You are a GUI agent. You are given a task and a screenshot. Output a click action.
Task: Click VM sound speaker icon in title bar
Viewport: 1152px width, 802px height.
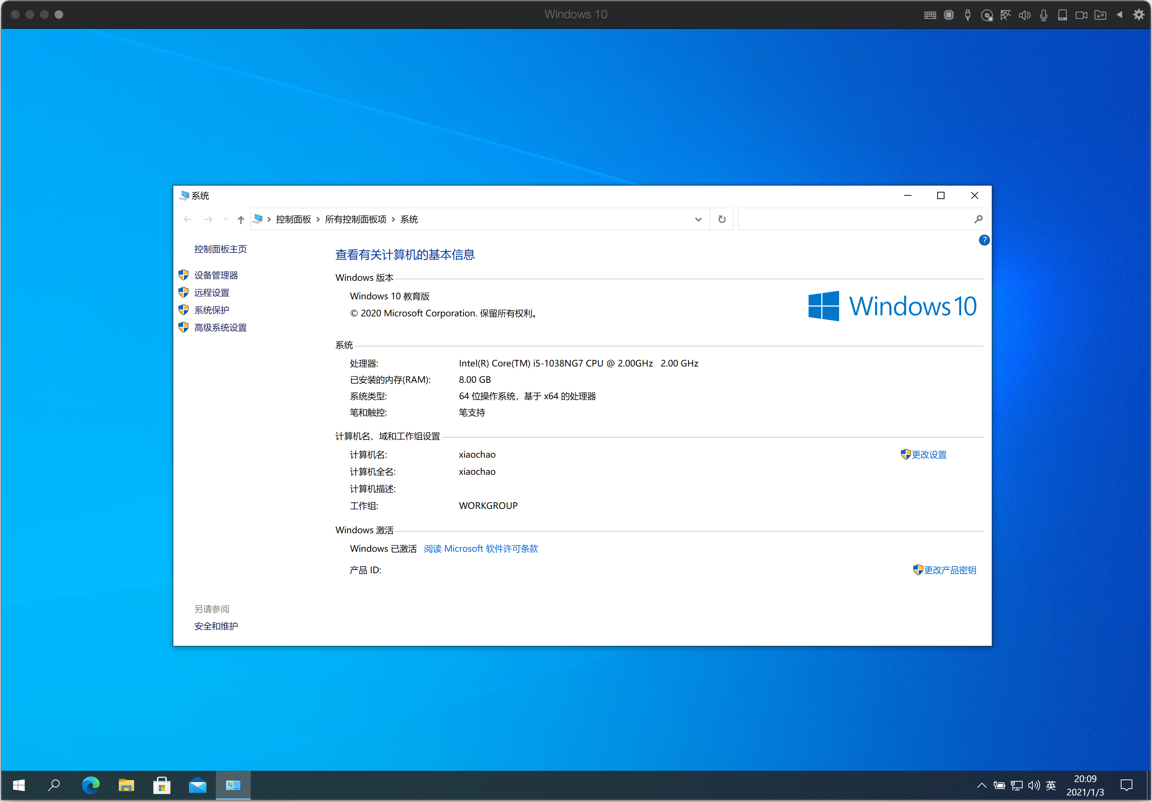[1024, 15]
